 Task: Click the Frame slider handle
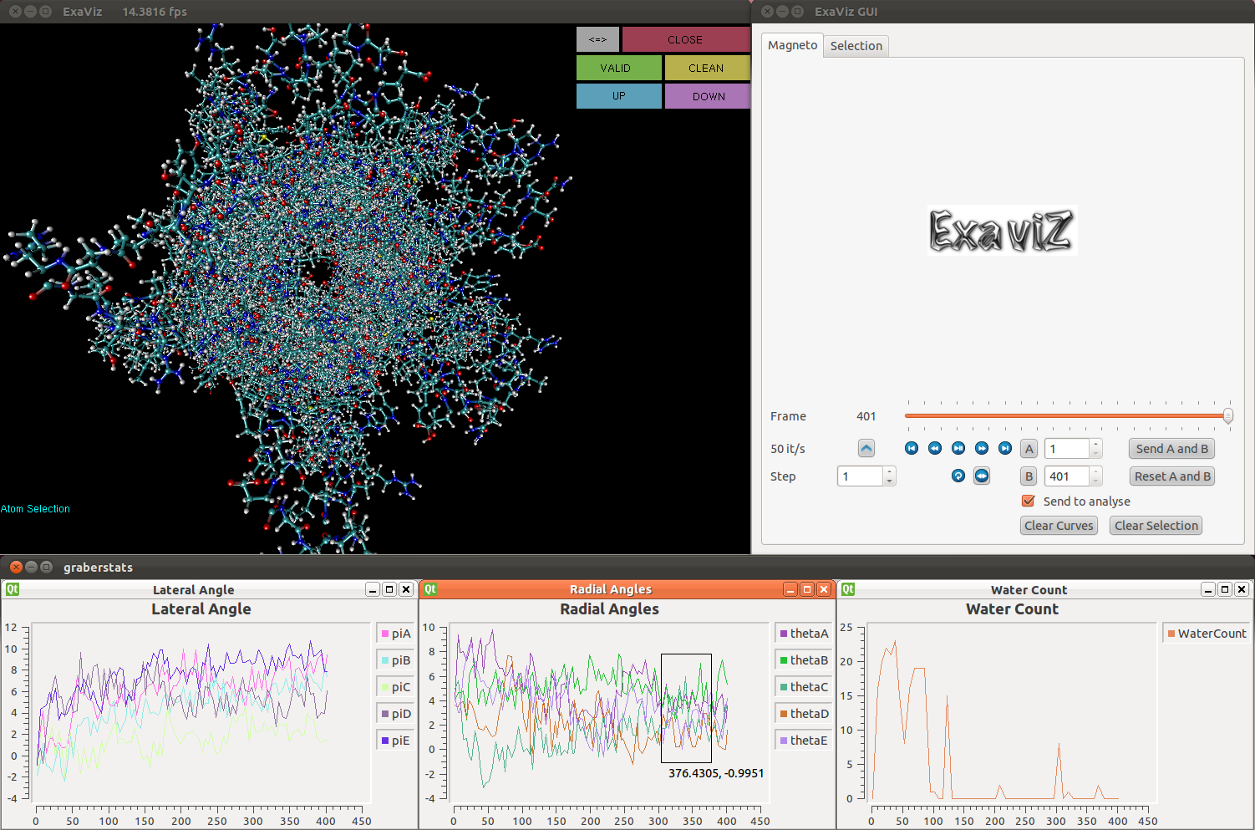click(x=1227, y=415)
